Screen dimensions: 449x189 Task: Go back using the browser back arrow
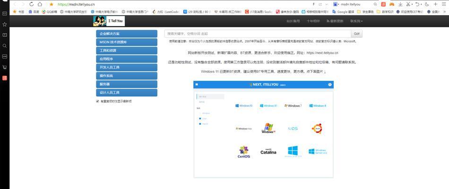(15, 4)
